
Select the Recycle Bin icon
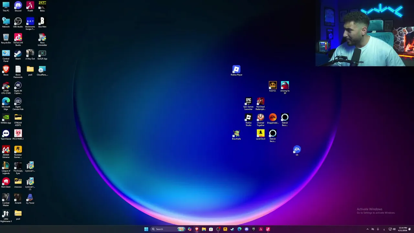(x=6, y=39)
